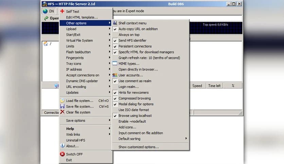
Task: Choose Exit from the menu
Action: (x=86, y=160)
